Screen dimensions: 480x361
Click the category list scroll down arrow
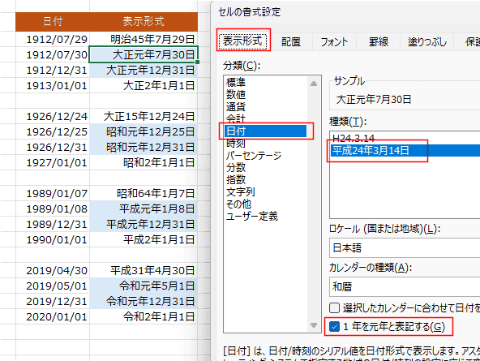tap(314, 324)
